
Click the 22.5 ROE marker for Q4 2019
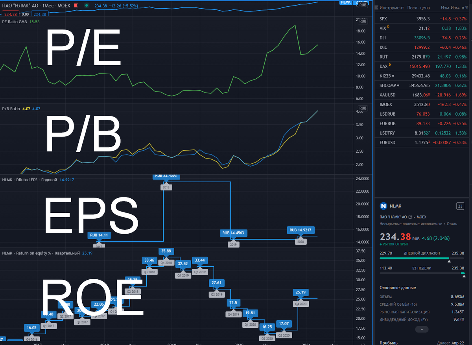point(233,303)
